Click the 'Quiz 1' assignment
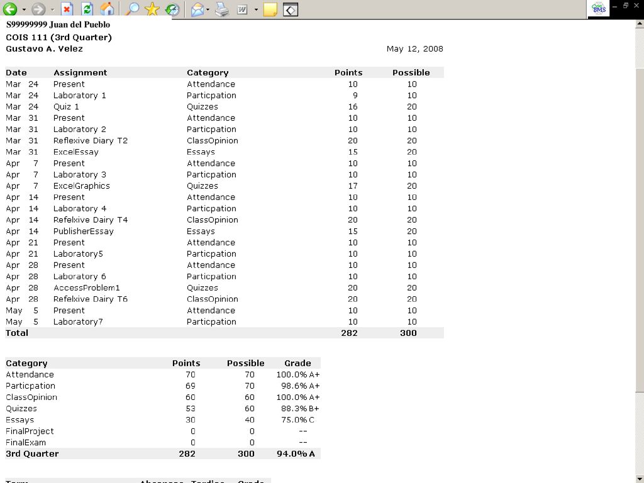The height and width of the screenshot is (483, 644). pos(66,107)
